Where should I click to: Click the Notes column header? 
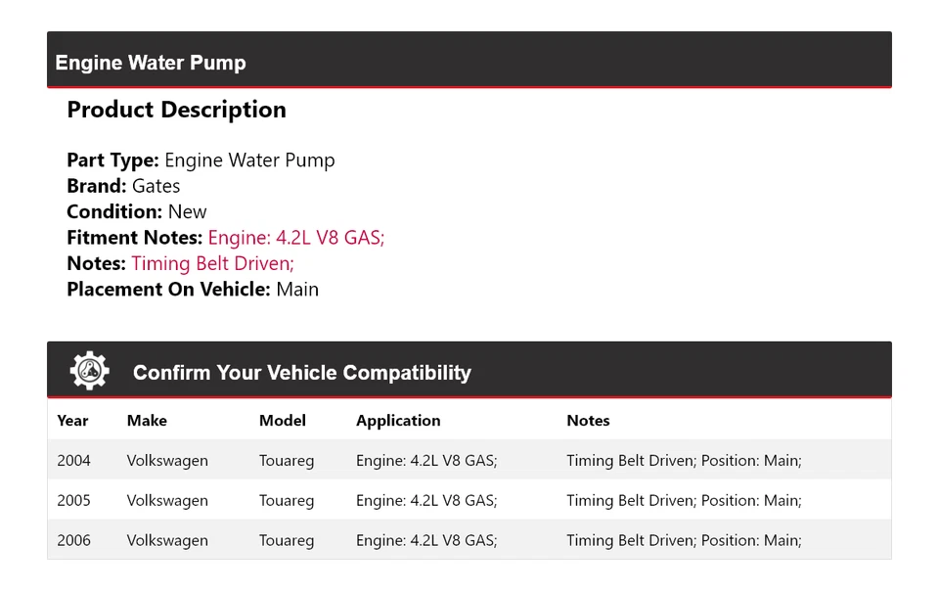tap(588, 421)
